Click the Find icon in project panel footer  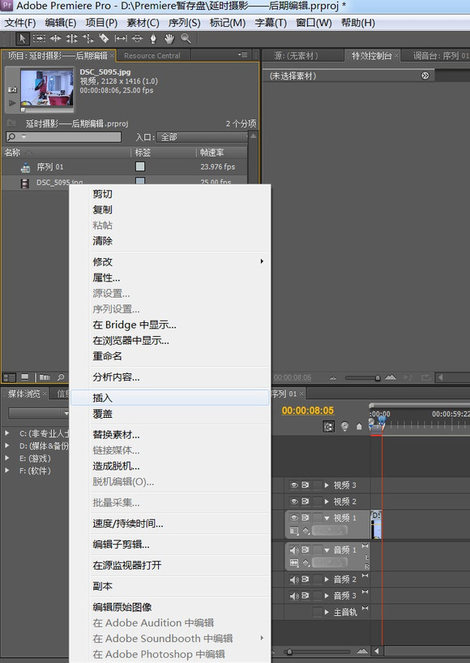click(61, 377)
